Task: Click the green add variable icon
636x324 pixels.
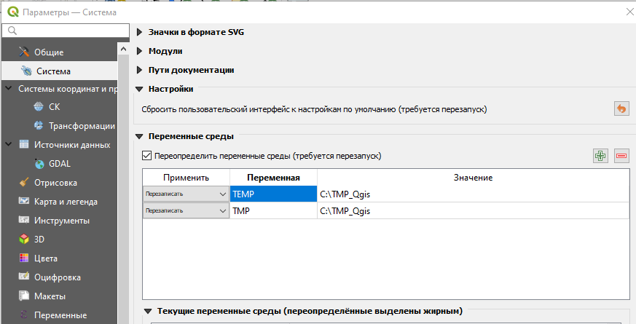Action: click(600, 156)
